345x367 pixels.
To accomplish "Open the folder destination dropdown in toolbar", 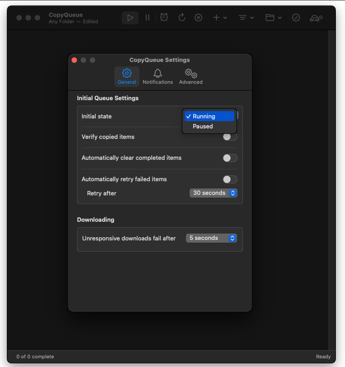I will (273, 18).
